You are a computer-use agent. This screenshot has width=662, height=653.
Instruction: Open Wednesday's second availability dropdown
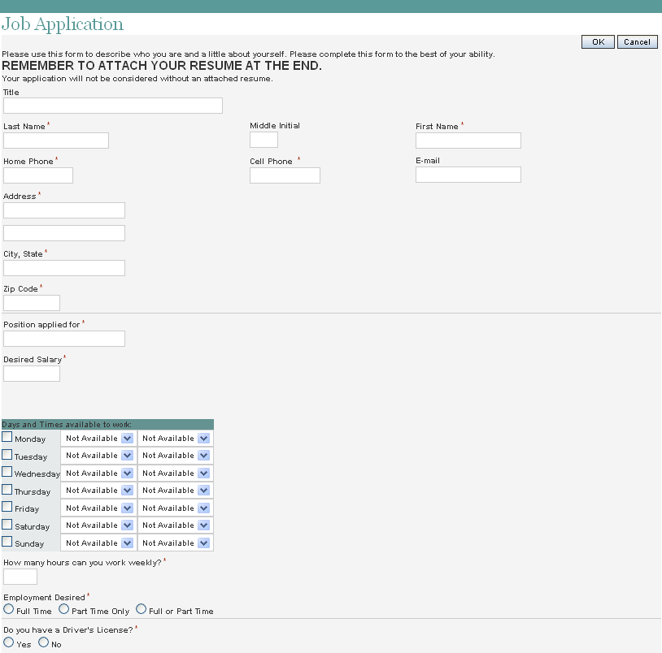pos(176,474)
